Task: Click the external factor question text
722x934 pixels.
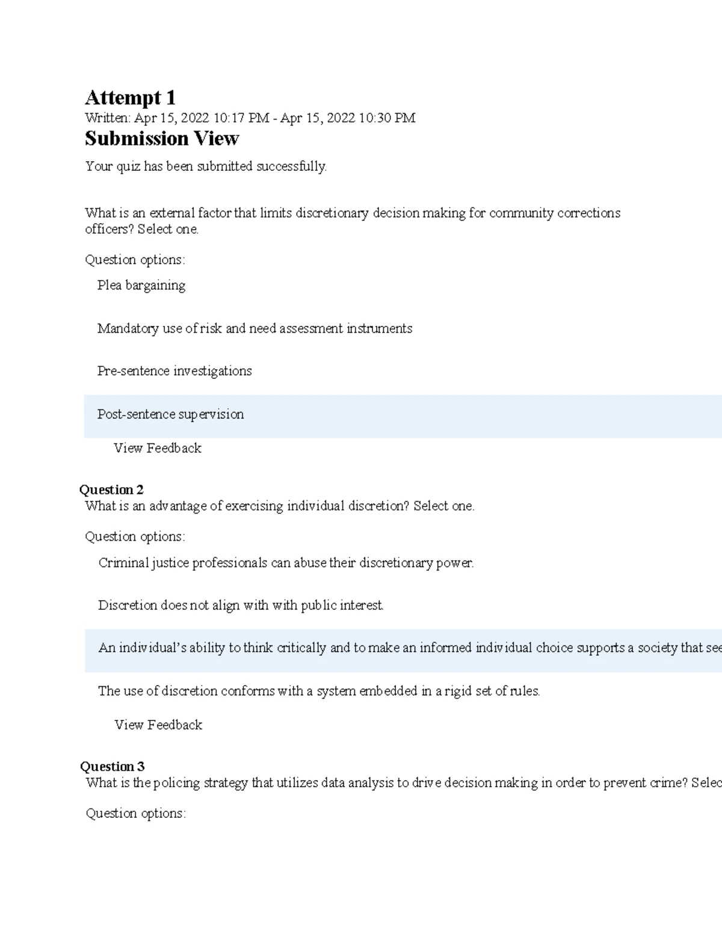Action: pos(353,221)
